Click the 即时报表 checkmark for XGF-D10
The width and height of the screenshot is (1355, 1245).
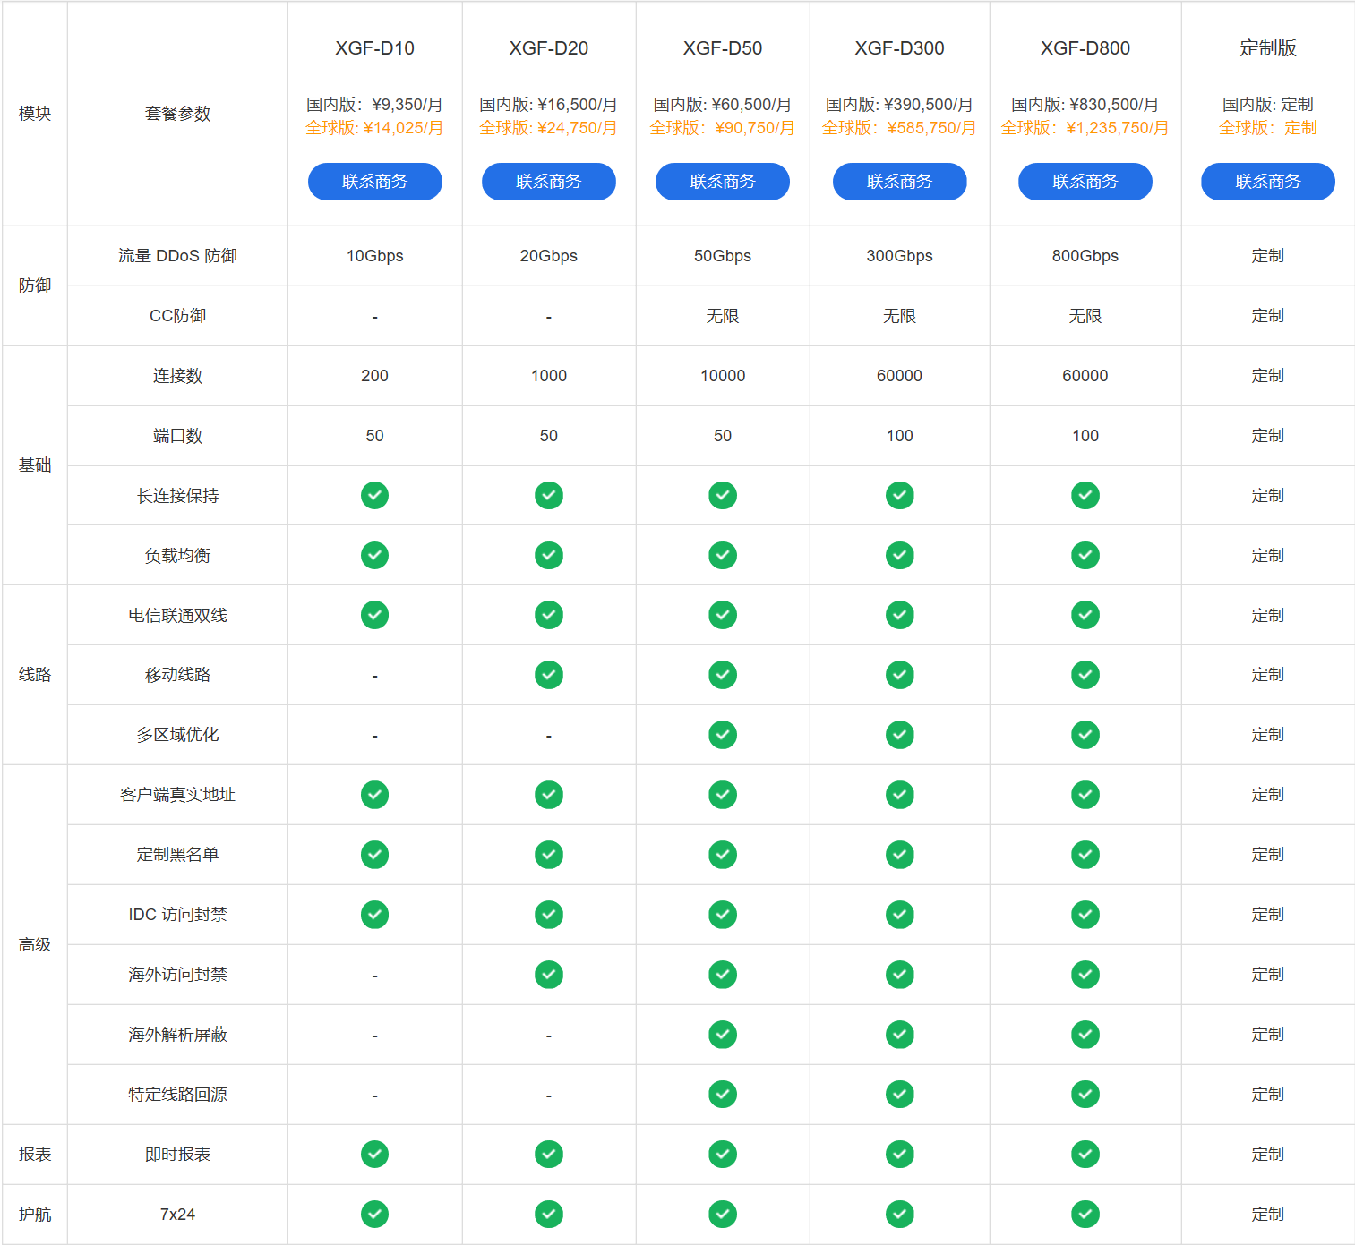374,1154
